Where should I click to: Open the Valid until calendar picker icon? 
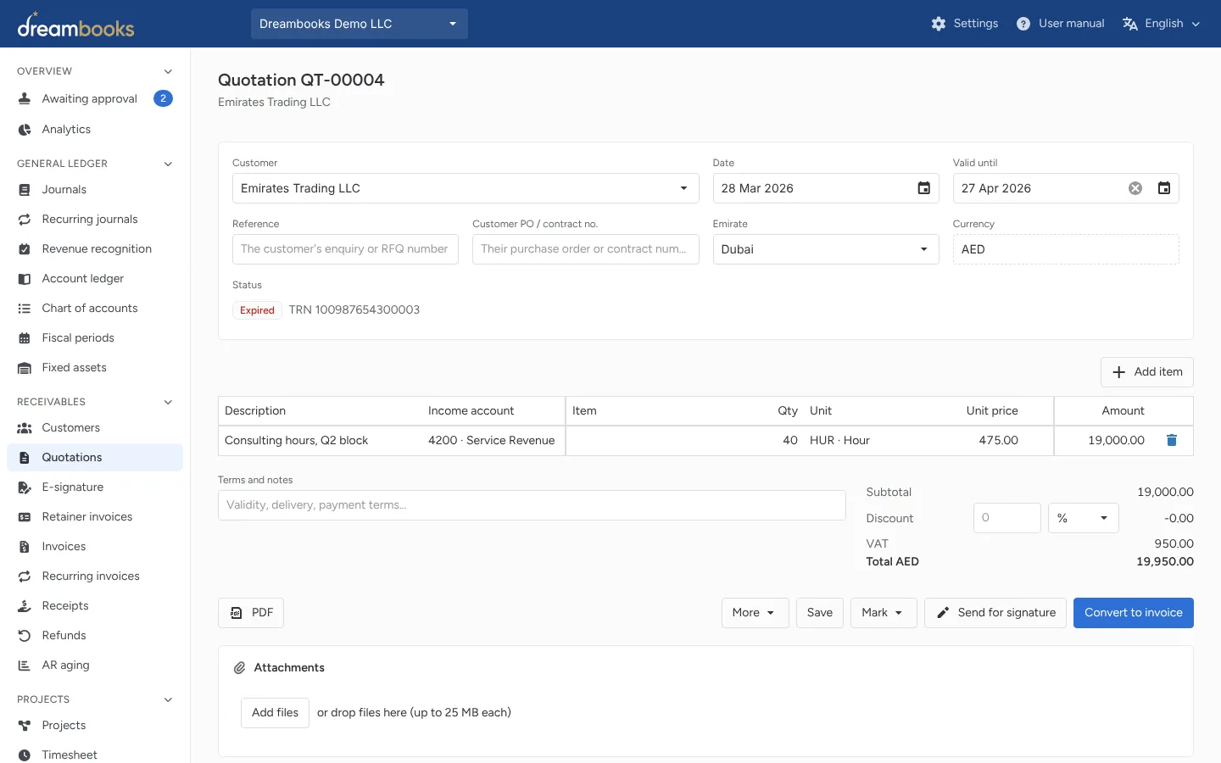1164,188
